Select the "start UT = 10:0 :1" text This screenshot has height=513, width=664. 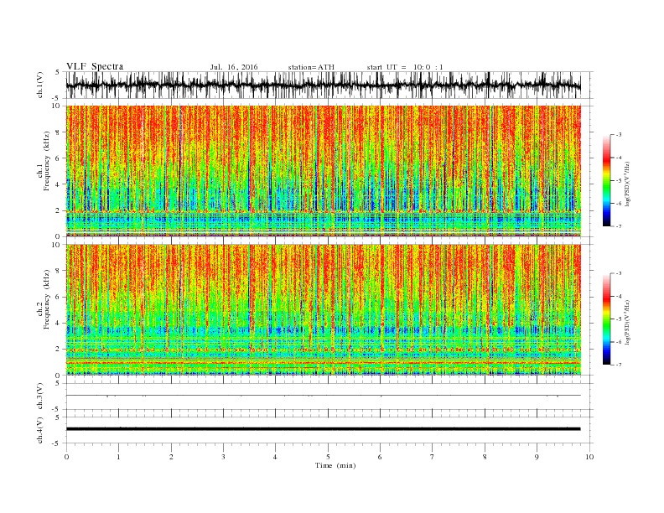(405, 67)
